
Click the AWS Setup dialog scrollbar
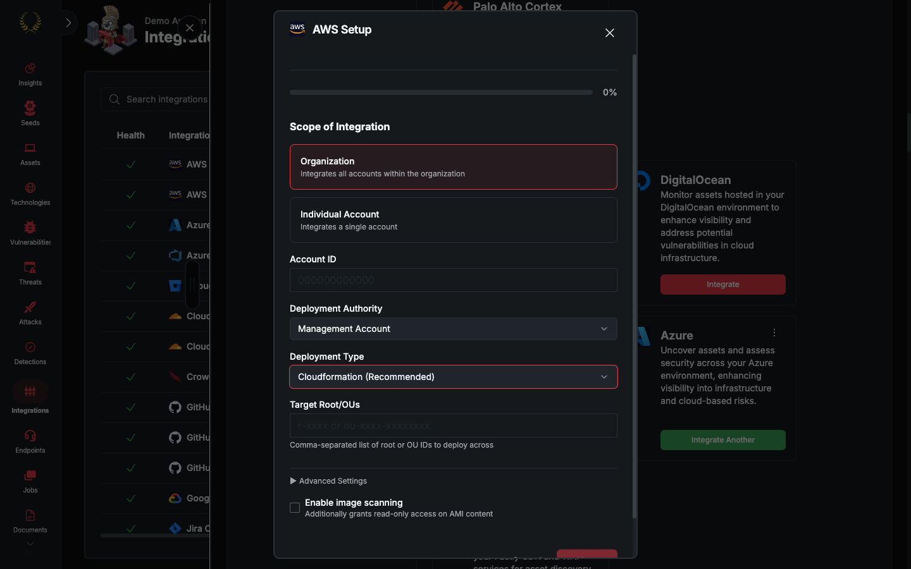click(635, 286)
